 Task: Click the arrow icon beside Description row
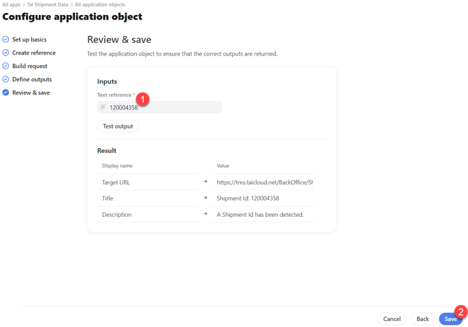(x=205, y=214)
